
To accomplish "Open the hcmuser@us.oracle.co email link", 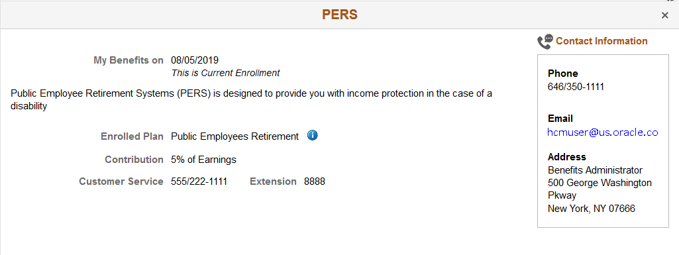I will pyautogui.click(x=603, y=132).
